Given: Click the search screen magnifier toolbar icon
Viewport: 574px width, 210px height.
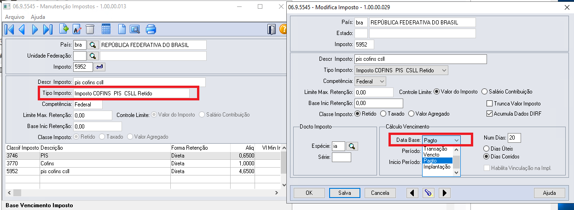Looking at the screenshot, I should coord(134,30).
